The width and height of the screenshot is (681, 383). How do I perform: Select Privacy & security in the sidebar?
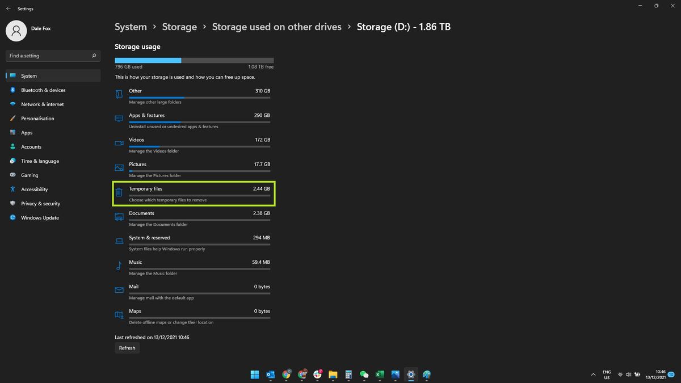point(40,203)
